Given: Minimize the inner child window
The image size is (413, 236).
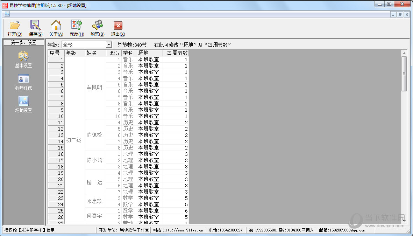Looking at the screenshot, I should (x=393, y=14).
